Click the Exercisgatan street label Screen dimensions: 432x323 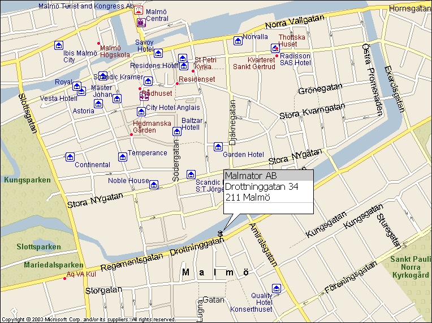pyautogui.click(x=395, y=89)
